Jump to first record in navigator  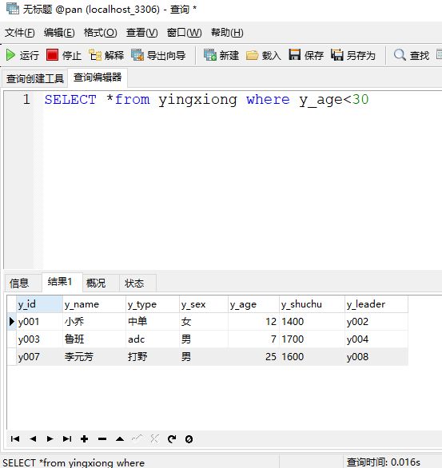pyautogui.click(x=15, y=438)
